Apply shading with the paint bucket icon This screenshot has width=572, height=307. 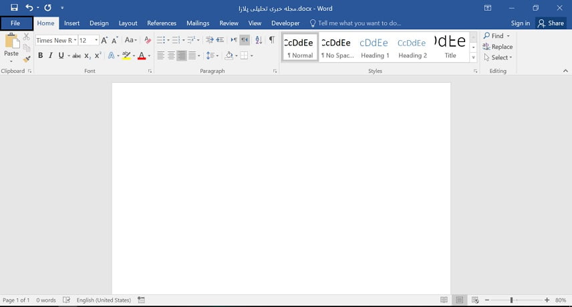tap(229, 55)
